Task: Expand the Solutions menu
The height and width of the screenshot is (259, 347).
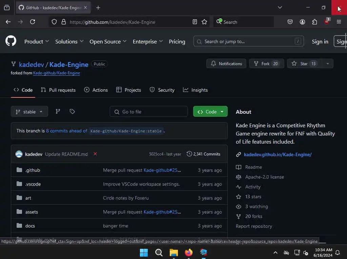Action: pyautogui.click(x=69, y=41)
